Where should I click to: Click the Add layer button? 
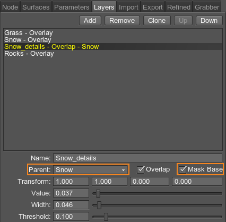pos(90,21)
